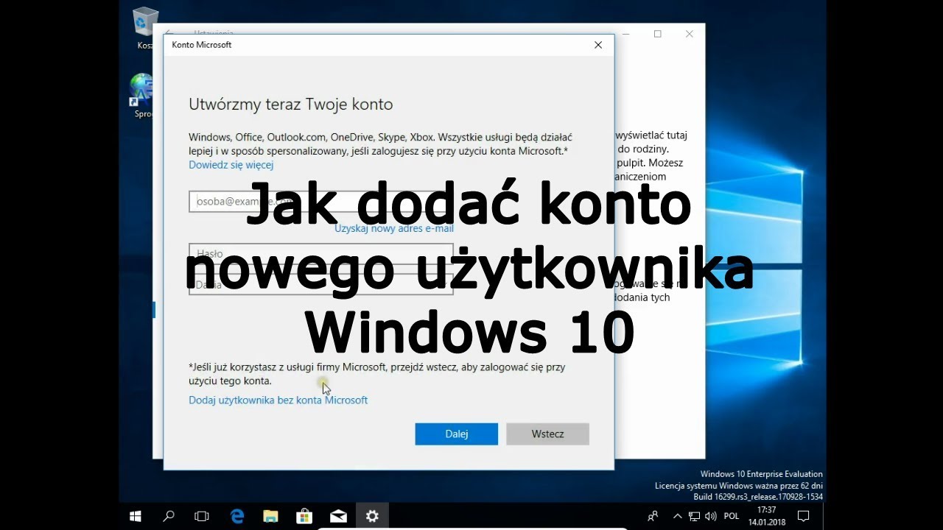This screenshot has height=530, width=943.
Task: Close the Settings window behind dialog
Action: click(x=690, y=34)
